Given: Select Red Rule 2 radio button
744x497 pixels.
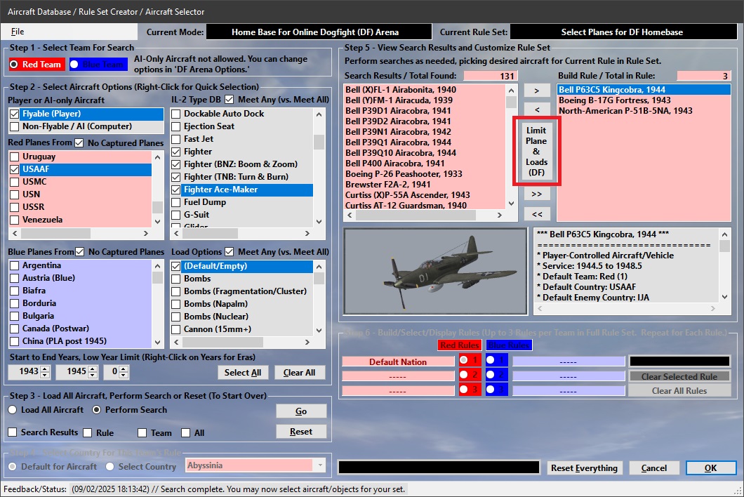Looking at the screenshot, I should [x=463, y=375].
